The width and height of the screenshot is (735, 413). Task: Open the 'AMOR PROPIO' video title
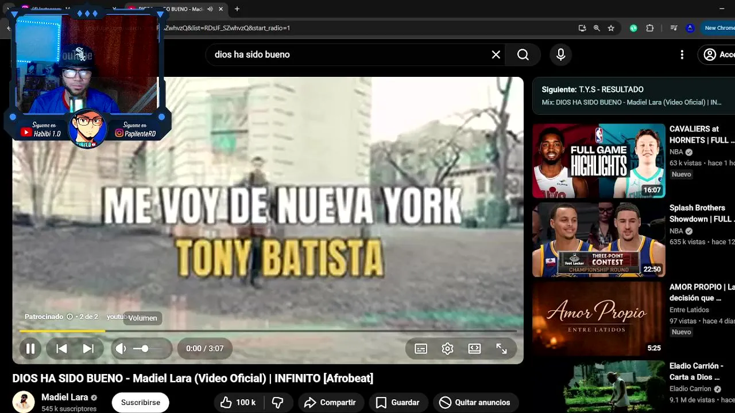click(x=702, y=292)
